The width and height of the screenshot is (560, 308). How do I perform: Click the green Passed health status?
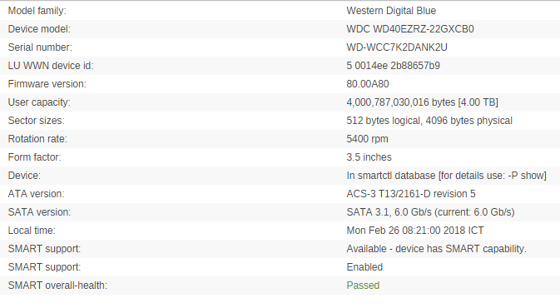(363, 286)
